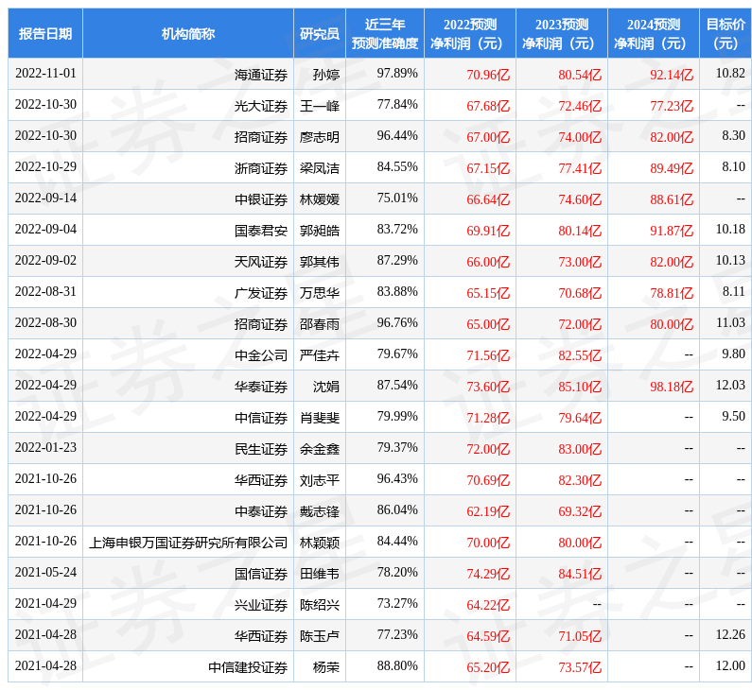Click researcher name 沈娟
Image resolution: width=752 pixels, height=690 pixels.
coord(326,387)
